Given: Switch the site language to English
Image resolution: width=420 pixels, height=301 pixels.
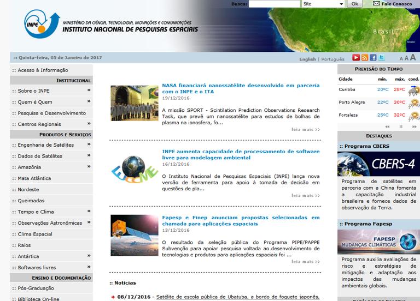Looking at the screenshot, I should [307, 59].
